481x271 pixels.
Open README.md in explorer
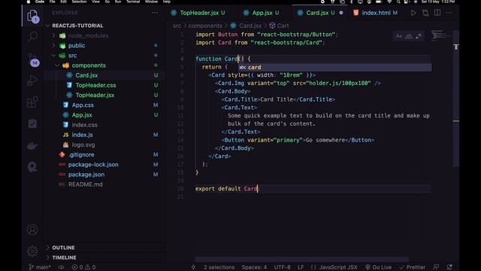85,184
